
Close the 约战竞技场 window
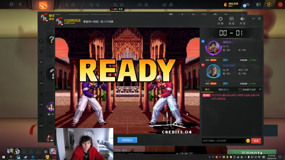tap(259, 18)
